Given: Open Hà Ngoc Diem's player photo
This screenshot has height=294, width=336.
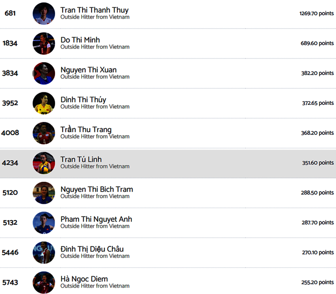Looking at the screenshot, I should pos(44,282).
